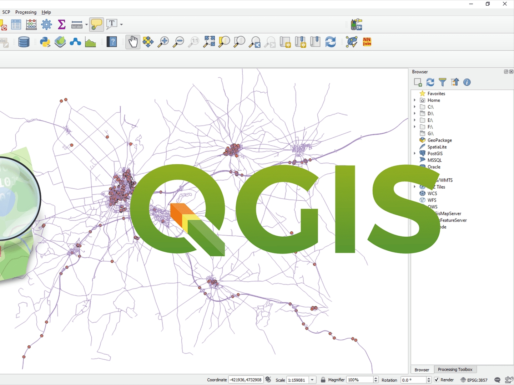Click New Map View icon

pyautogui.click(x=285, y=42)
